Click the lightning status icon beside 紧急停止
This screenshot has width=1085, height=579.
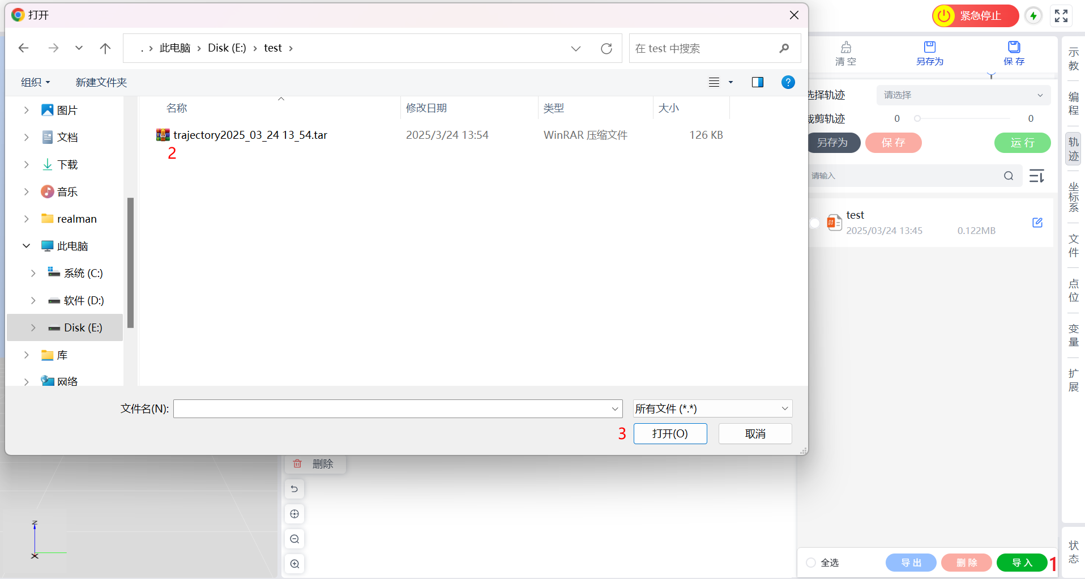tap(1033, 15)
